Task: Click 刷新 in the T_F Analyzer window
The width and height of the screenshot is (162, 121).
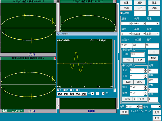Action: (60, 93)
